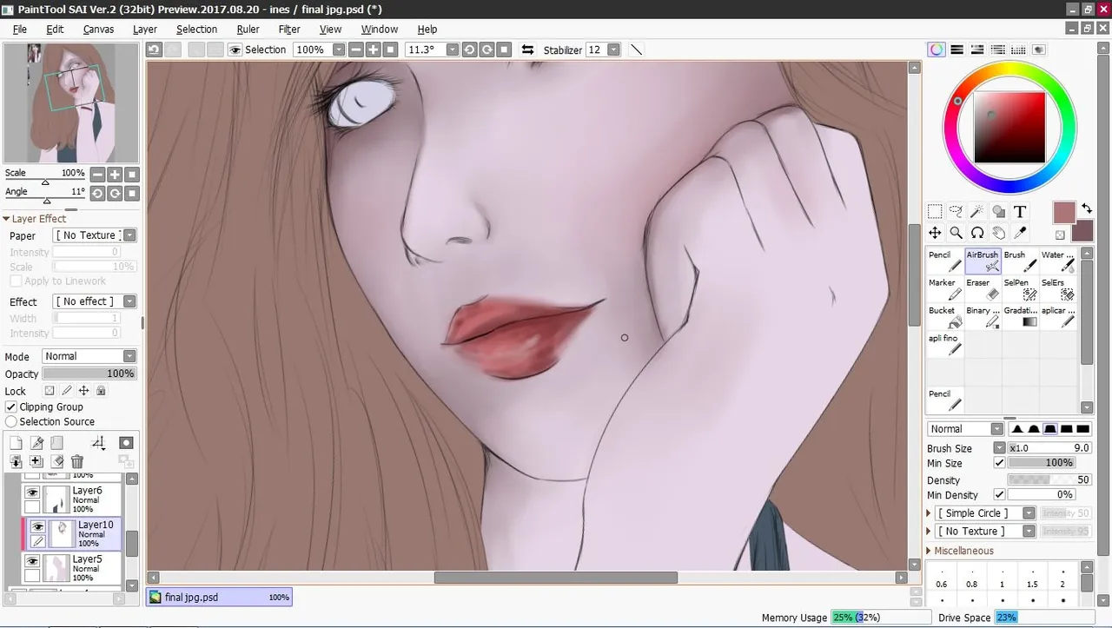Disable the Clipping Group checkbox

pos(11,407)
